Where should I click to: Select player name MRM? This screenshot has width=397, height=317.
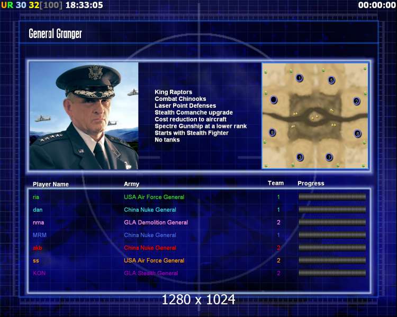[40, 235]
